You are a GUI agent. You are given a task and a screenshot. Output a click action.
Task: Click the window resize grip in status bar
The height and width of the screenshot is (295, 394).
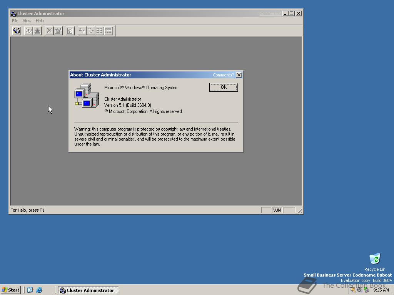tap(300, 211)
